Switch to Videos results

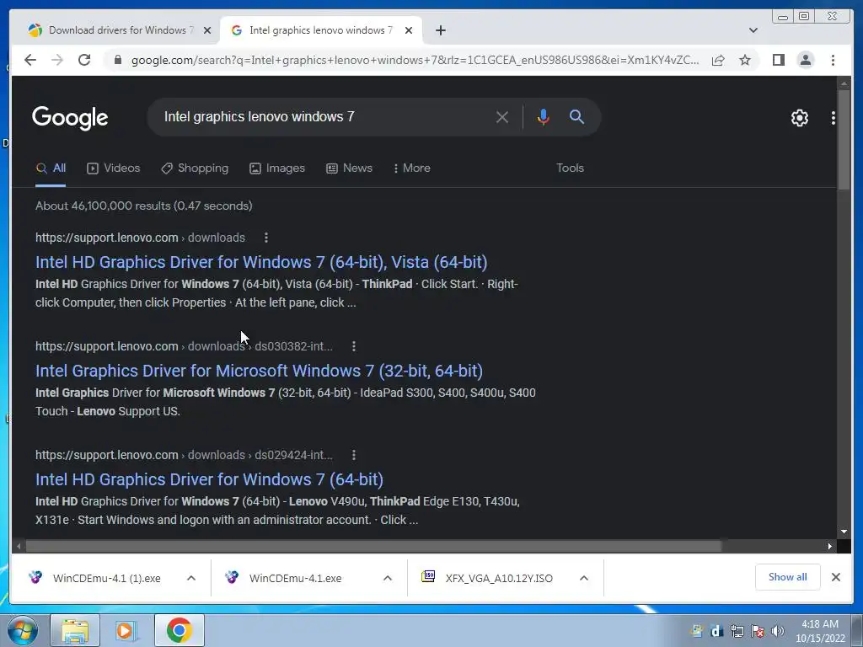(114, 168)
